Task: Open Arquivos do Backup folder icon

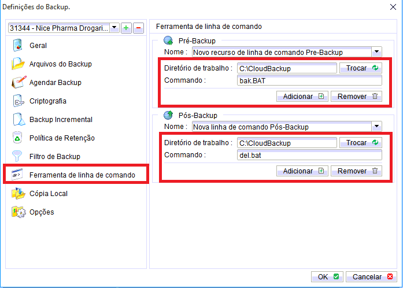Action: tap(18, 64)
